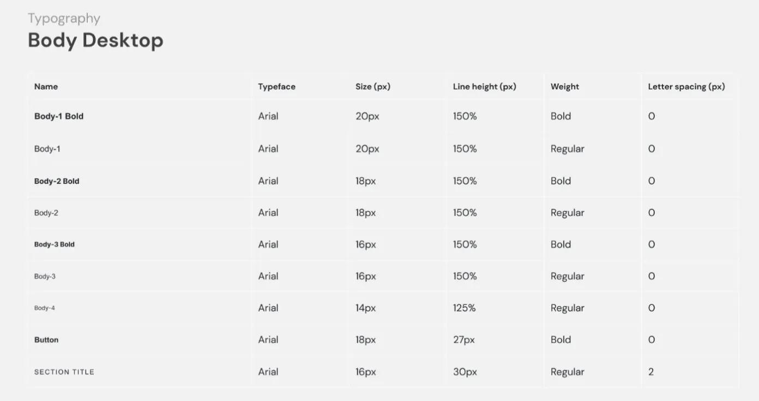759x401 pixels.
Task: Select the "Button" name cell
Action: (x=46, y=340)
